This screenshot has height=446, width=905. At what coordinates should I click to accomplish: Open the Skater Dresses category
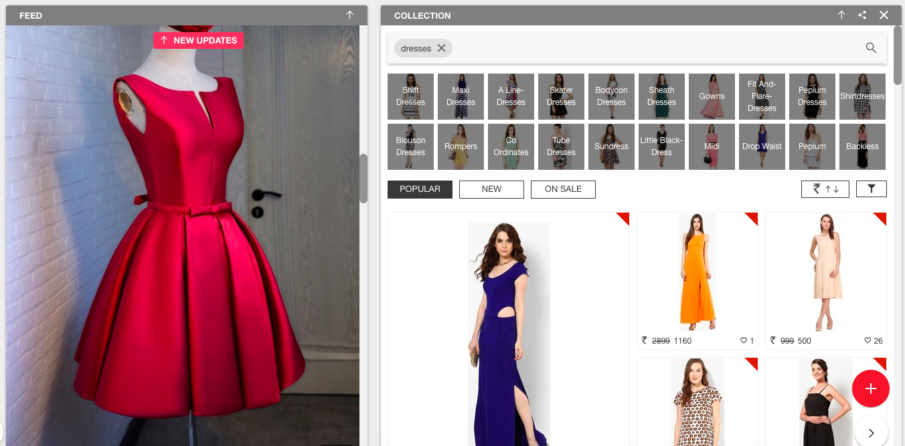coord(561,96)
